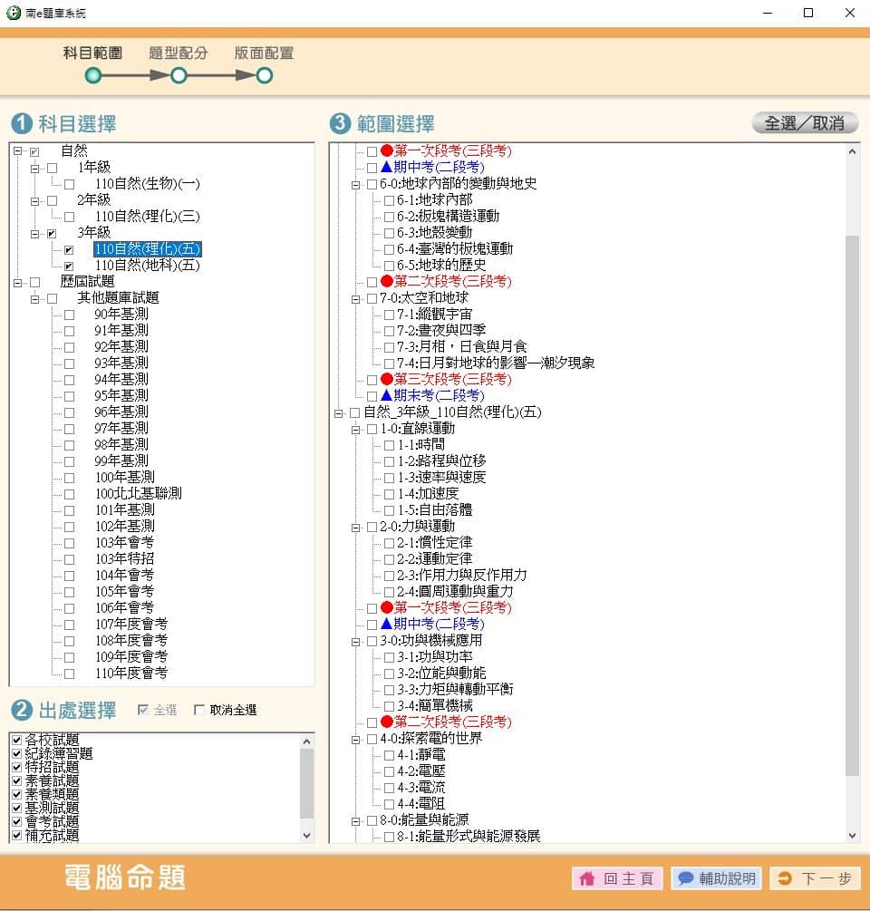Check 2-0:力與運動 chapter checkbox
The height and width of the screenshot is (911, 870).
tap(372, 527)
